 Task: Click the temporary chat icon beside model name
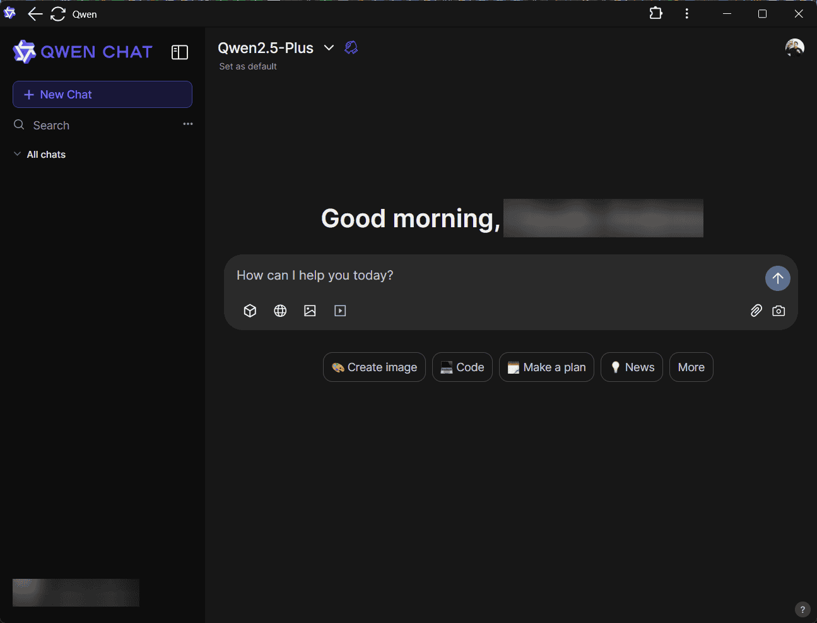[x=351, y=47]
